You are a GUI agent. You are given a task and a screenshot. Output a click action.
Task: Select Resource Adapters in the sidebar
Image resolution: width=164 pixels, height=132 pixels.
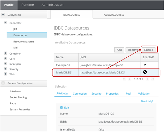coord(24,42)
